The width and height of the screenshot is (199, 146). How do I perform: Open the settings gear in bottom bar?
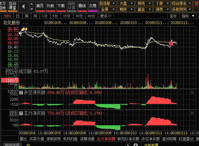(136, 145)
